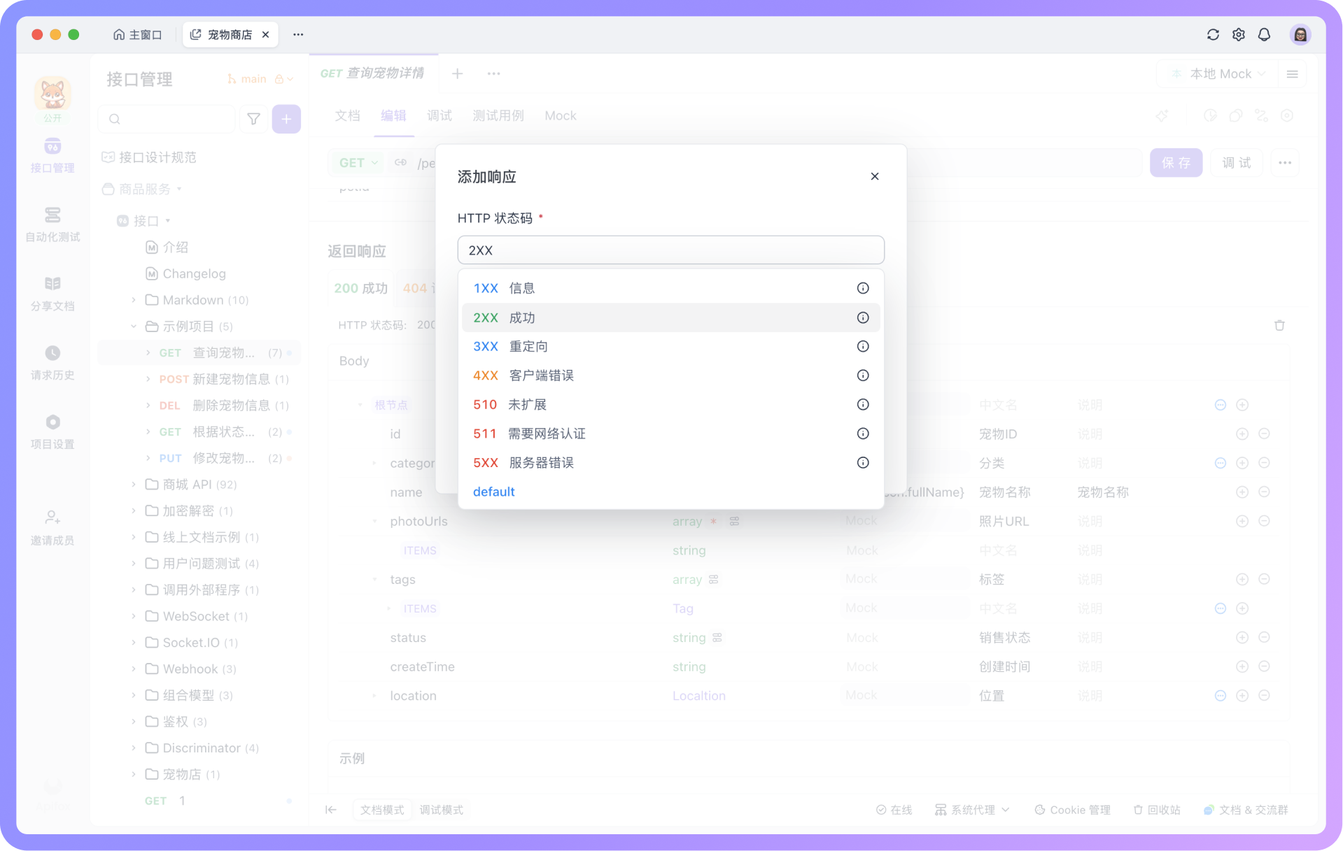Expand the main branch selector
1343x851 pixels.
tap(260, 78)
